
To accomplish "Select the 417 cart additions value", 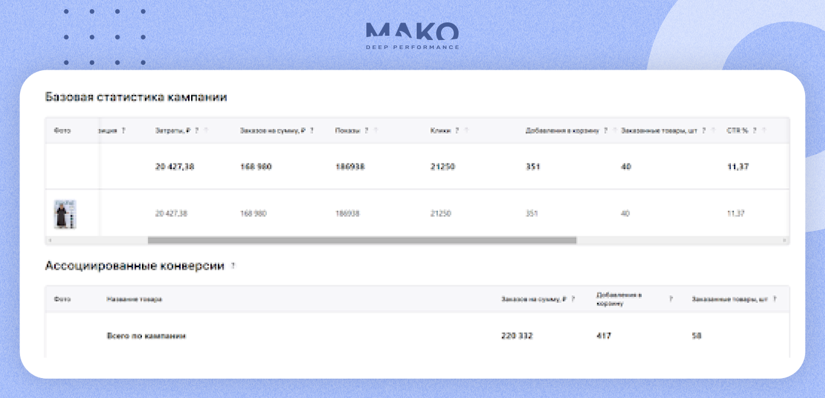I will [x=604, y=336].
